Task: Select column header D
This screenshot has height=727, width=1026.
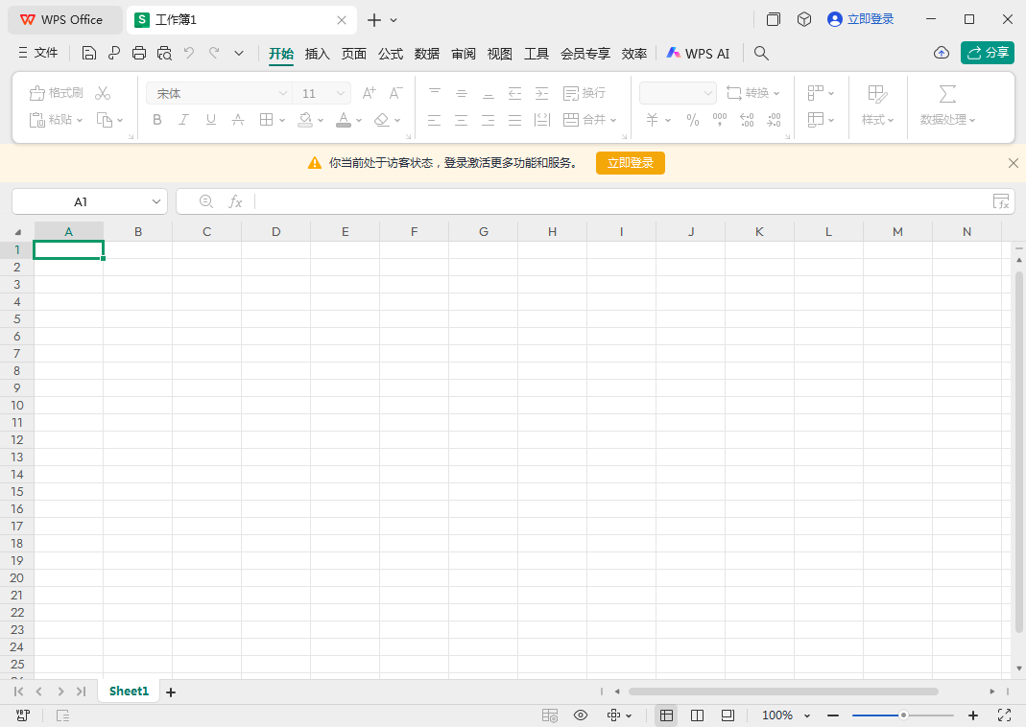Action: pos(276,231)
